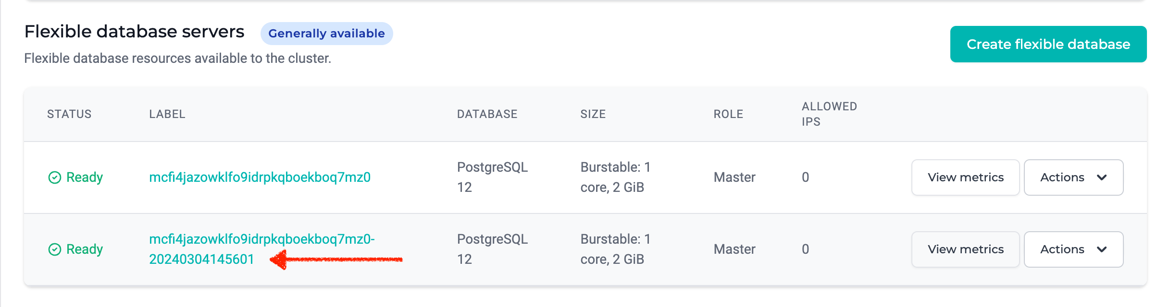Click chevron arrow in first Actions button
Viewport: 1170px width, 307px height.
1102,177
